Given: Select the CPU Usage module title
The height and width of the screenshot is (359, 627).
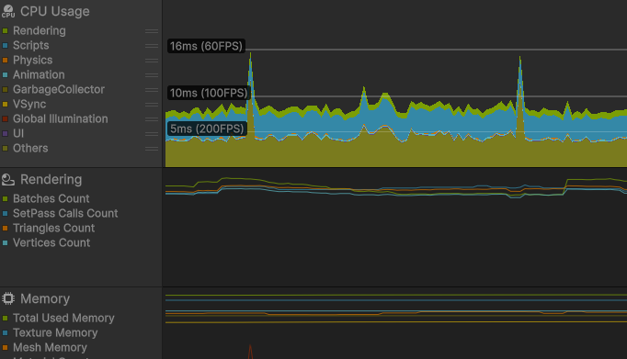Looking at the screenshot, I should [55, 12].
